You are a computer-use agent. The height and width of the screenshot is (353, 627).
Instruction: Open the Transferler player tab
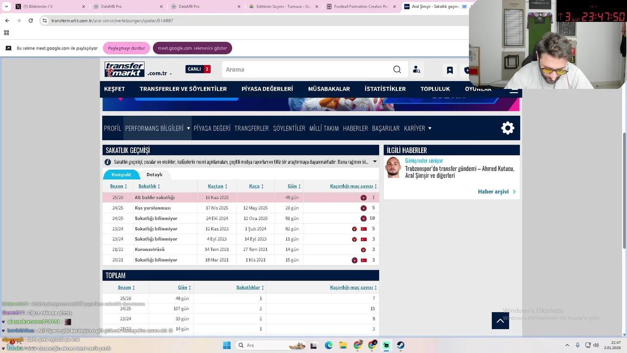251,128
